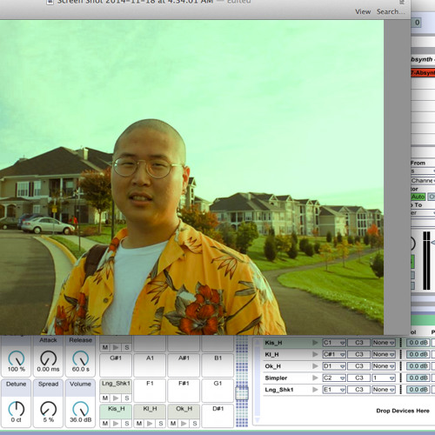Select the empty A1 drum pad

coord(150,365)
